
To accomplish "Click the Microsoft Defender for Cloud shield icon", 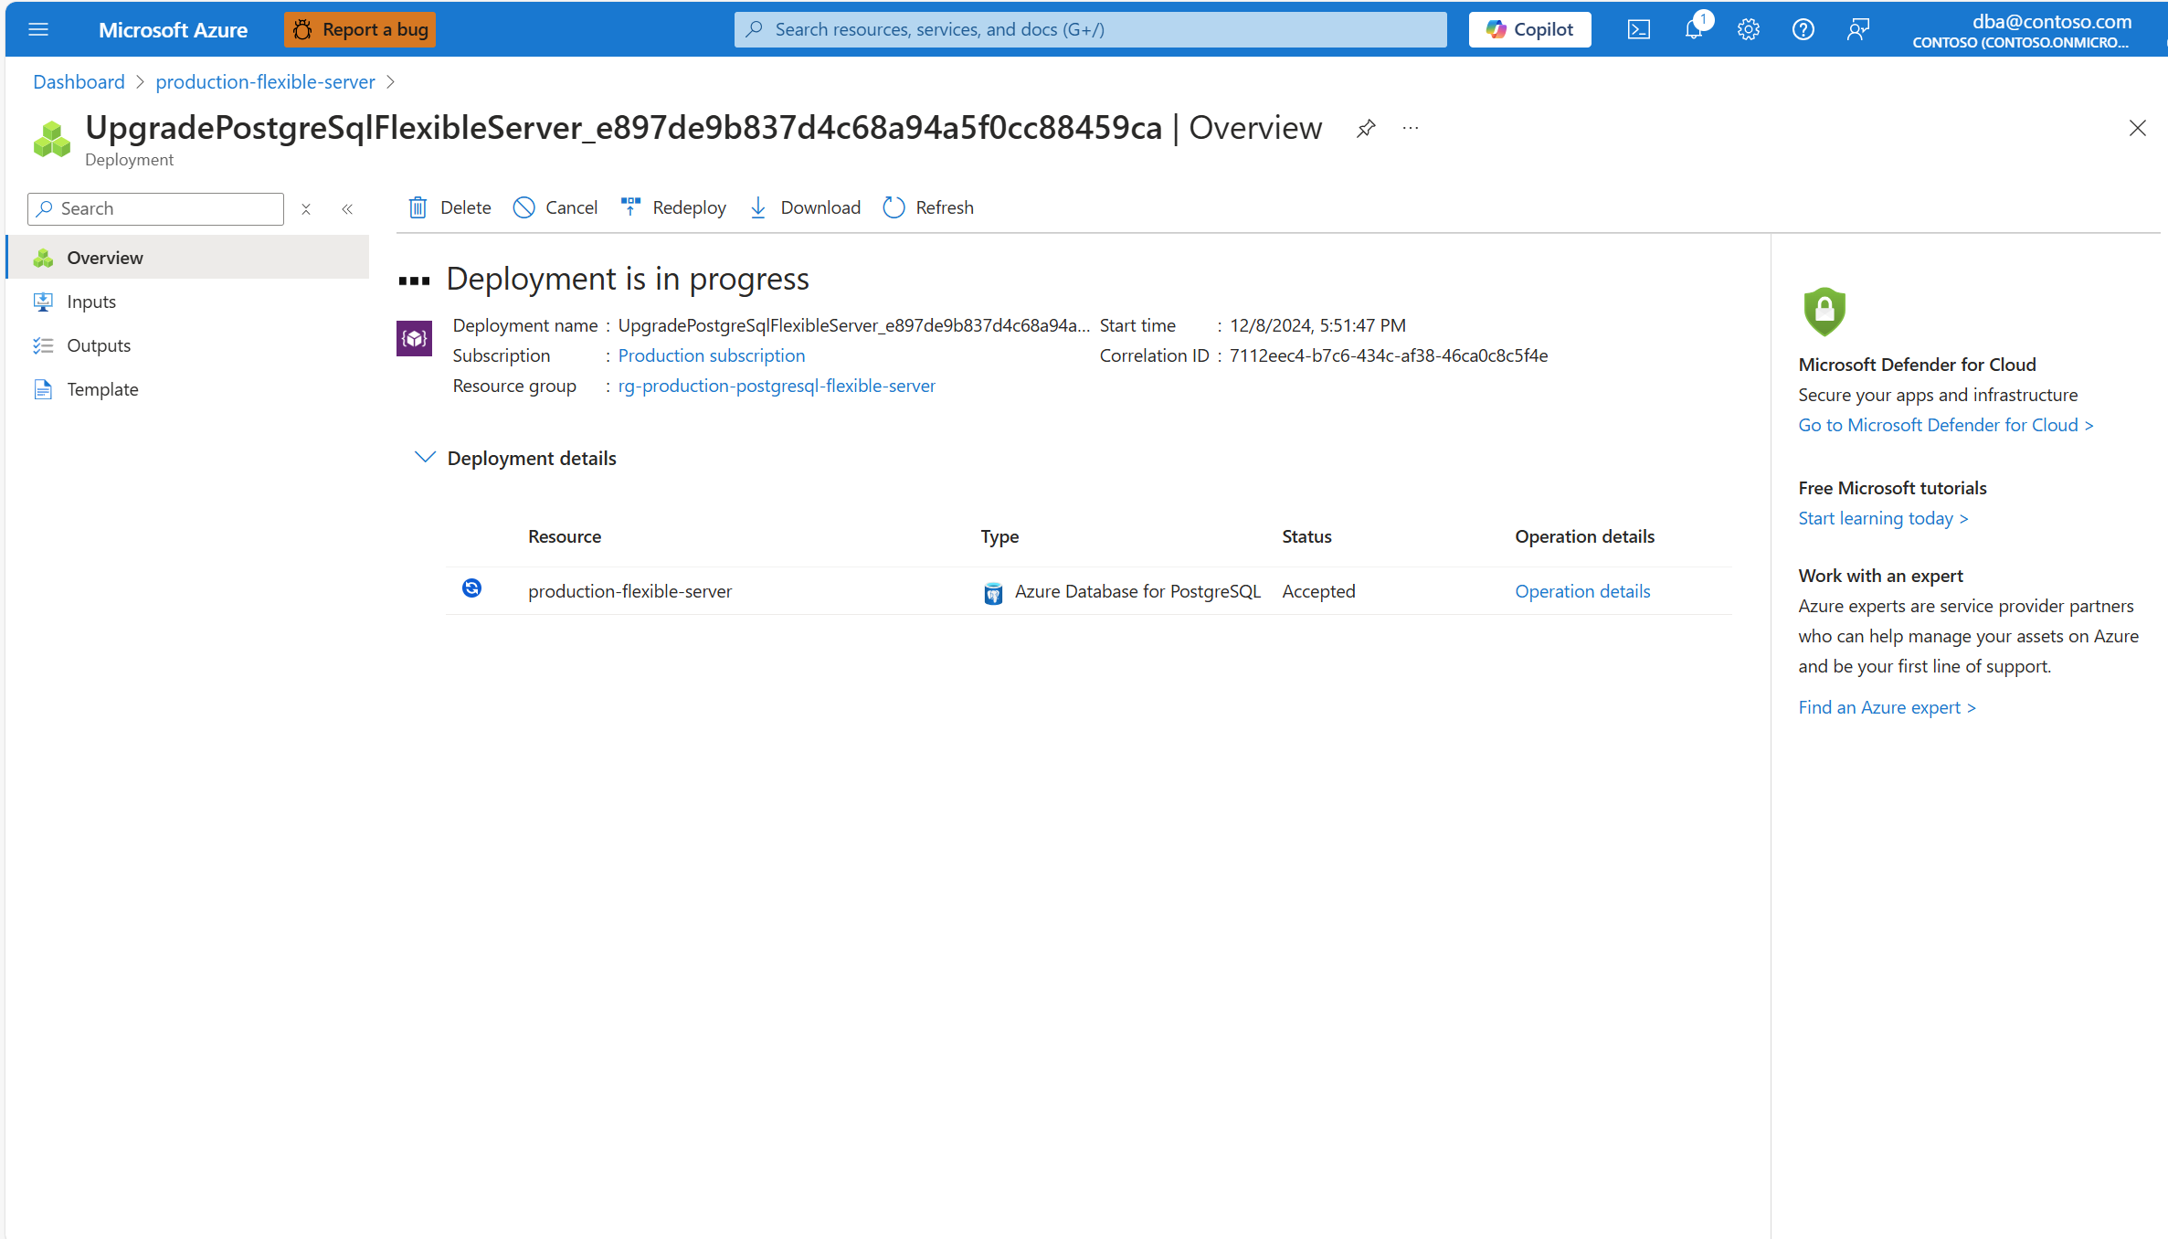I will [1824, 308].
